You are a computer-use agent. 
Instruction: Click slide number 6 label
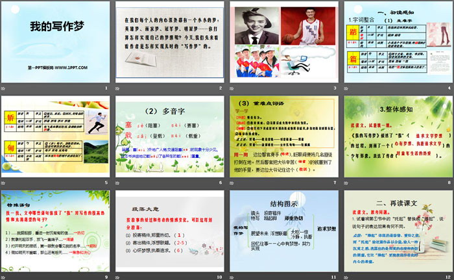pos(221,183)
